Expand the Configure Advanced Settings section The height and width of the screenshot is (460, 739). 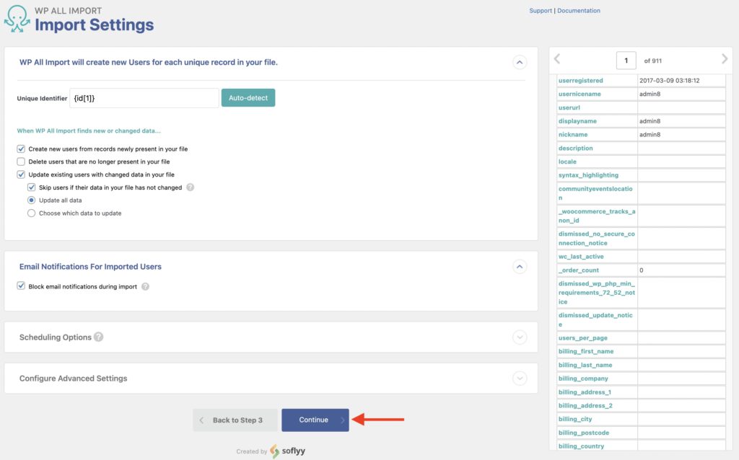pyautogui.click(x=520, y=378)
